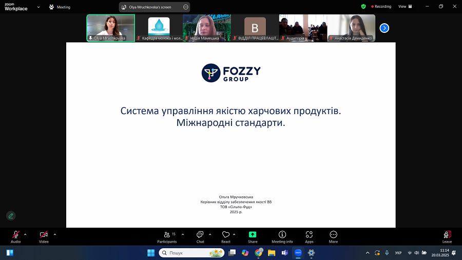The width and height of the screenshot is (462, 260).
Task: Open Task View on the taskbar
Action: [232, 253]
